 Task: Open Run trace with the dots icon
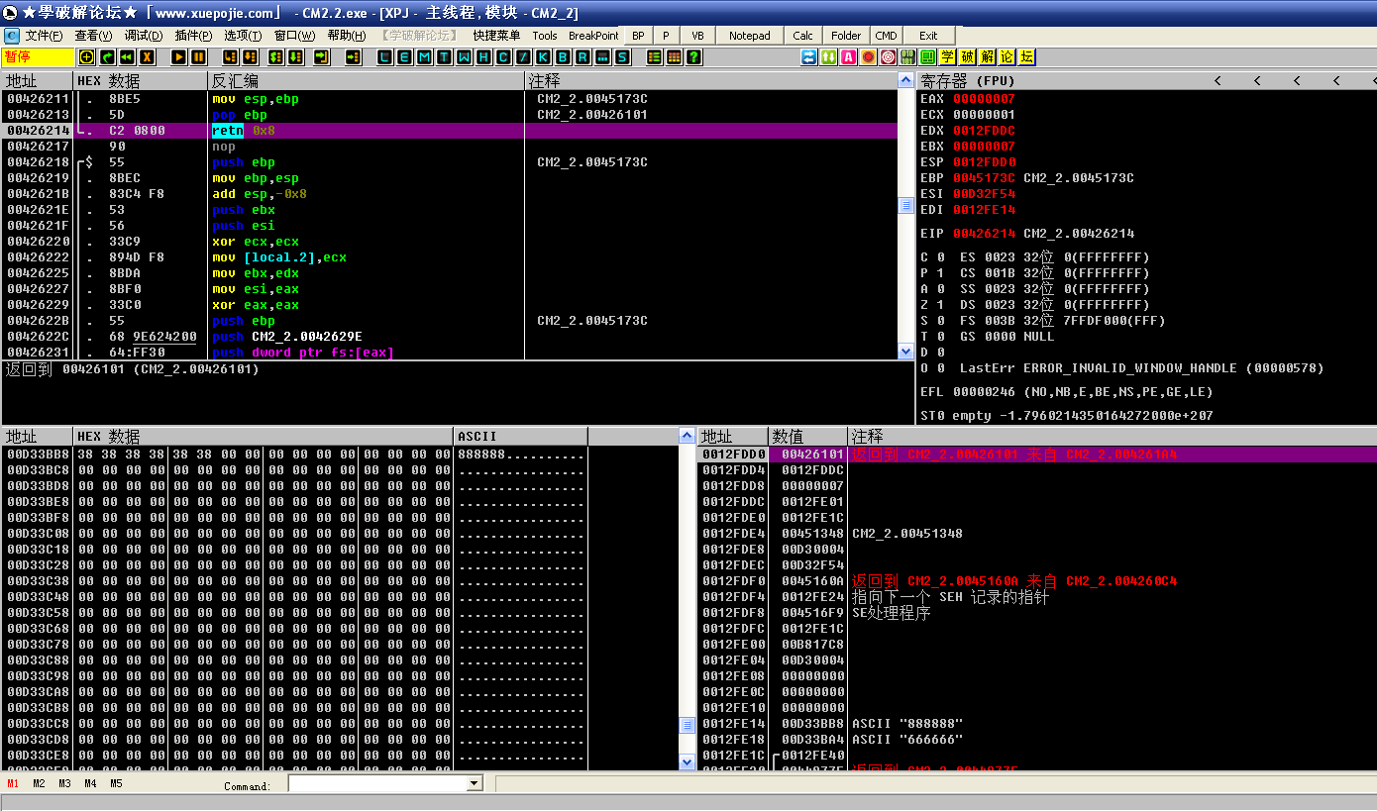click(602, 57)
